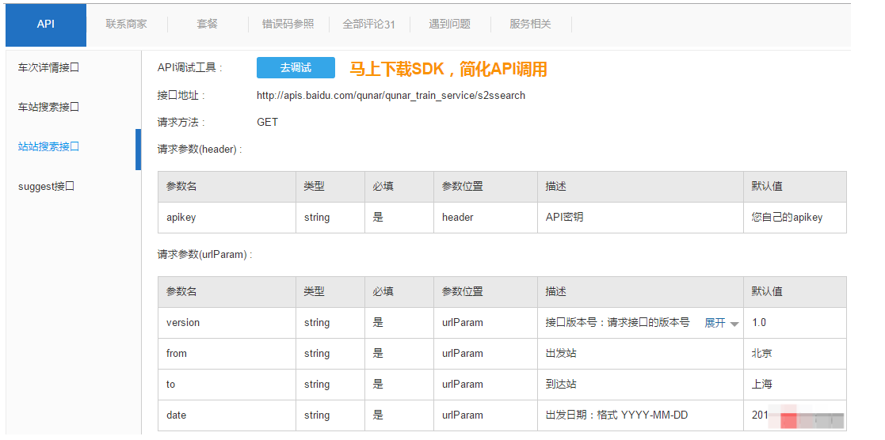This screenshot has width=885, height=440.
Task: Click the dropdown arrow beside 展开
Action: tap(734, 324)
